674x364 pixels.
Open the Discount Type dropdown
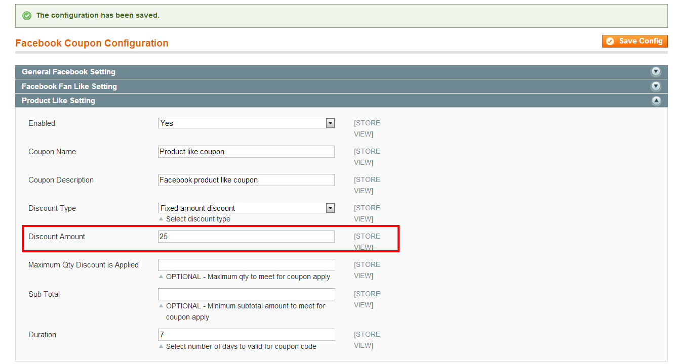tap(247, 208)
